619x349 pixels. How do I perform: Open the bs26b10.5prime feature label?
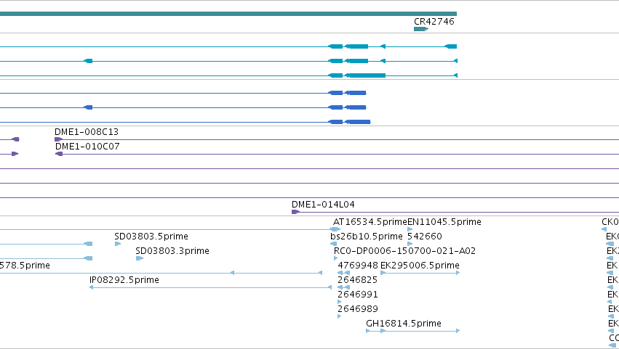pos(367,237)
